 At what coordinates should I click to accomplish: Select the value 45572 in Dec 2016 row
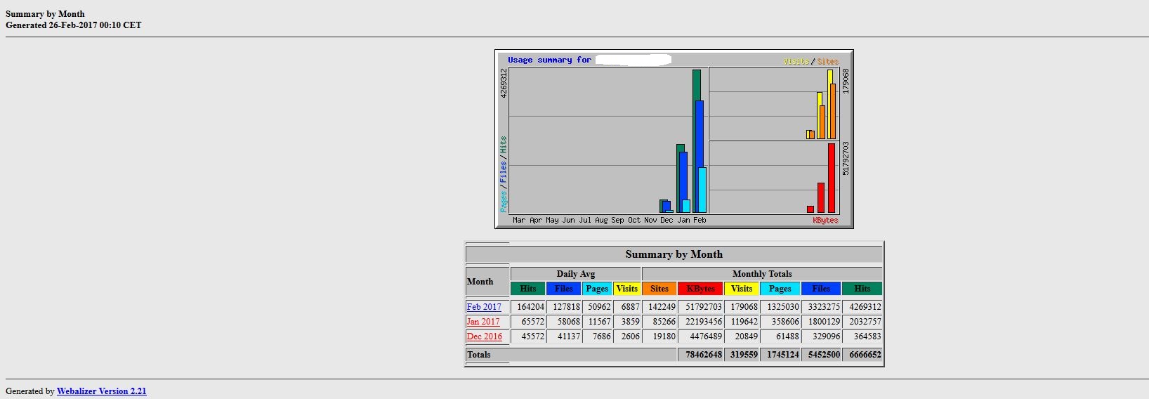tap(533, 336)
